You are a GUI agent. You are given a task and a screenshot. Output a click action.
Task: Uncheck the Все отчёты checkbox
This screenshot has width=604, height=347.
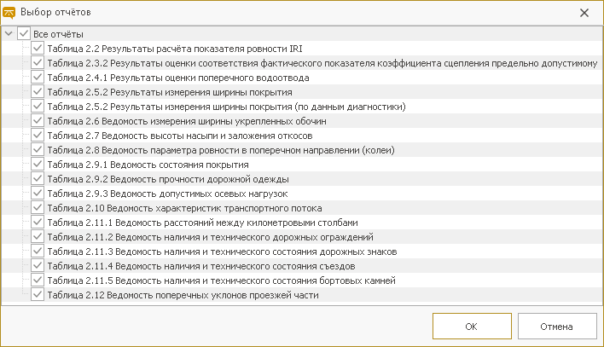[24, 34]
